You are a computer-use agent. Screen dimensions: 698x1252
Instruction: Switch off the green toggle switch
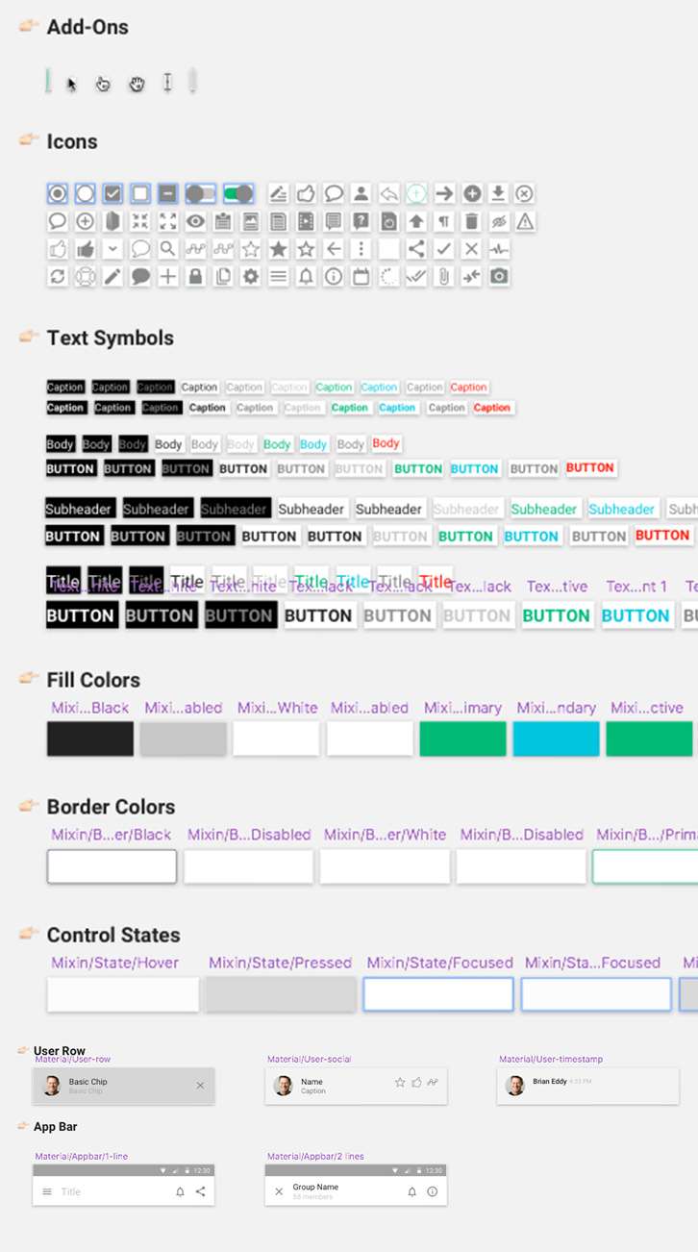tap(238, 193)
